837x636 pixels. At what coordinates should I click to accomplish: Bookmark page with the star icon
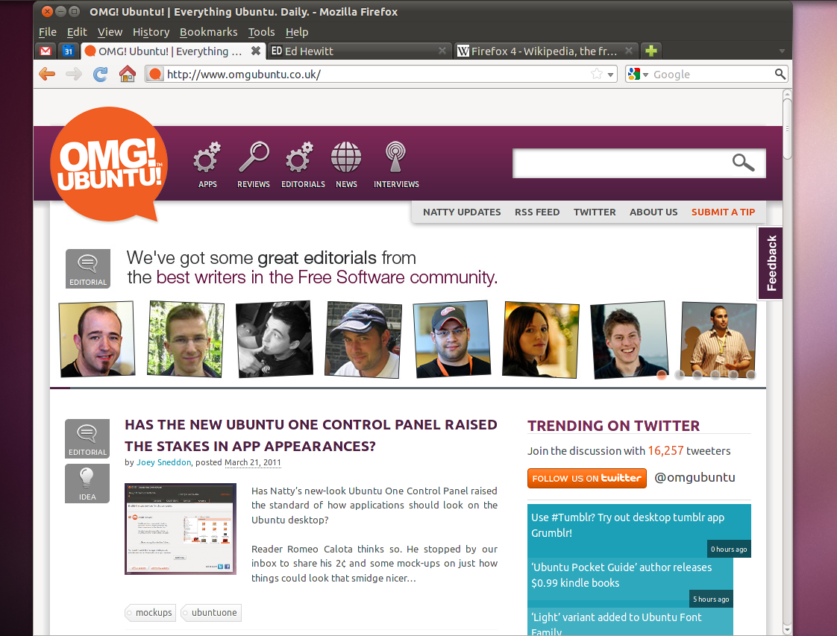click(x=597, y=74)
